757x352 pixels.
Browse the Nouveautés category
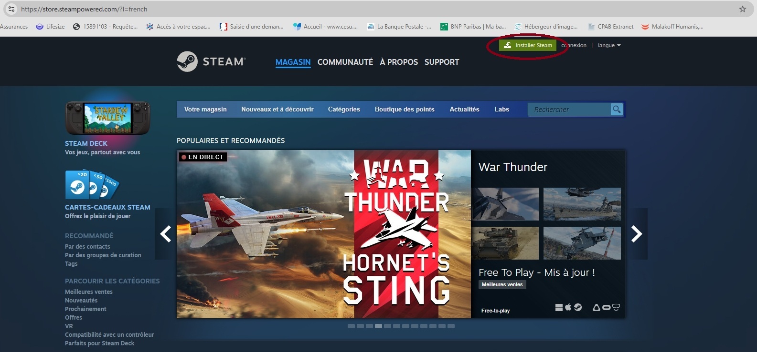pos(81,301)
